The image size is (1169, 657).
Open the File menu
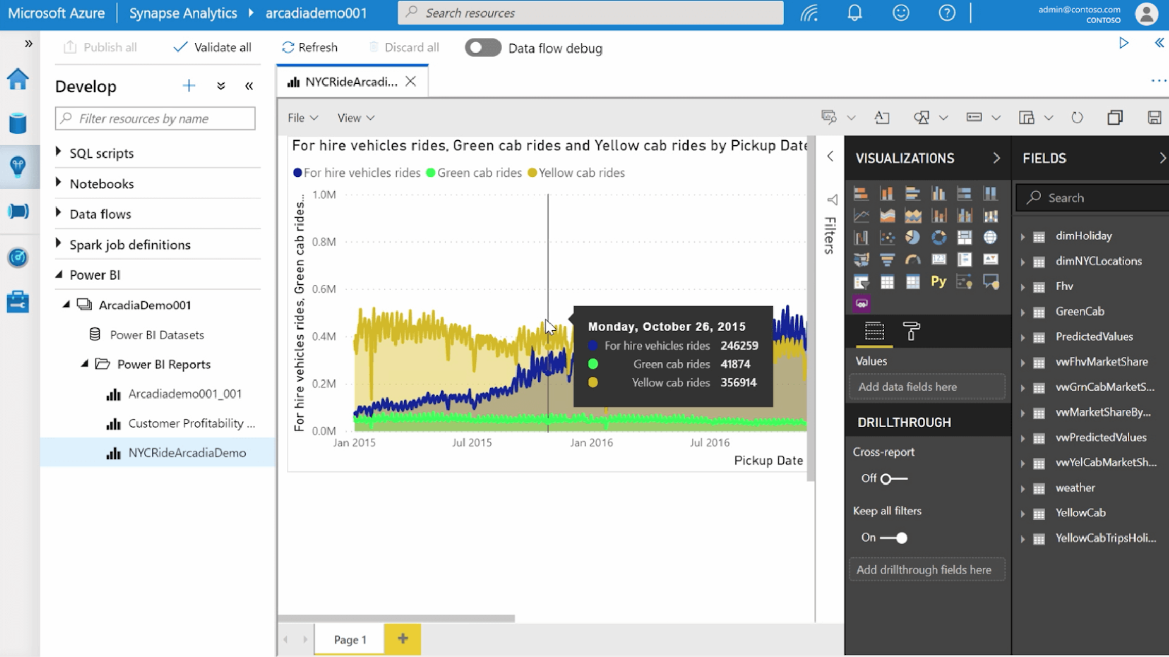[x=302, y=118]
